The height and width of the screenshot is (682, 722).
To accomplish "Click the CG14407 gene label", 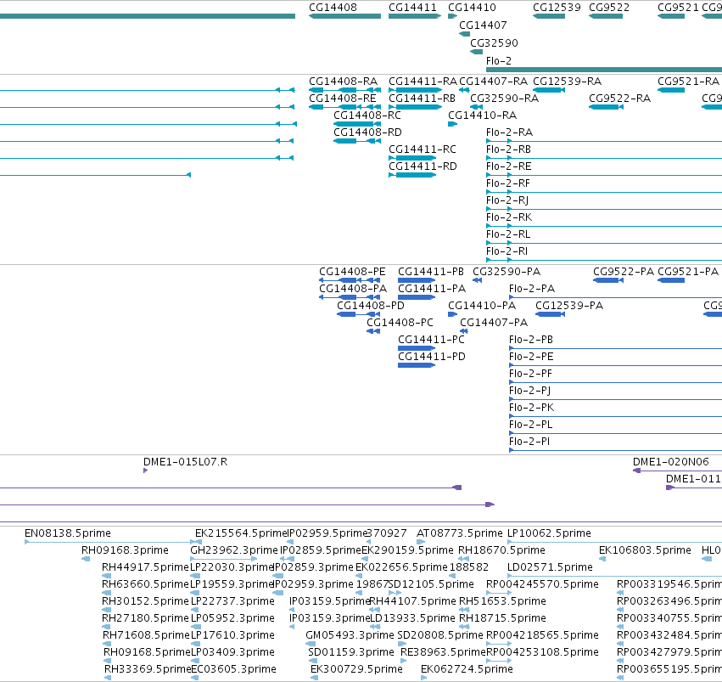I will pos(483,25).
